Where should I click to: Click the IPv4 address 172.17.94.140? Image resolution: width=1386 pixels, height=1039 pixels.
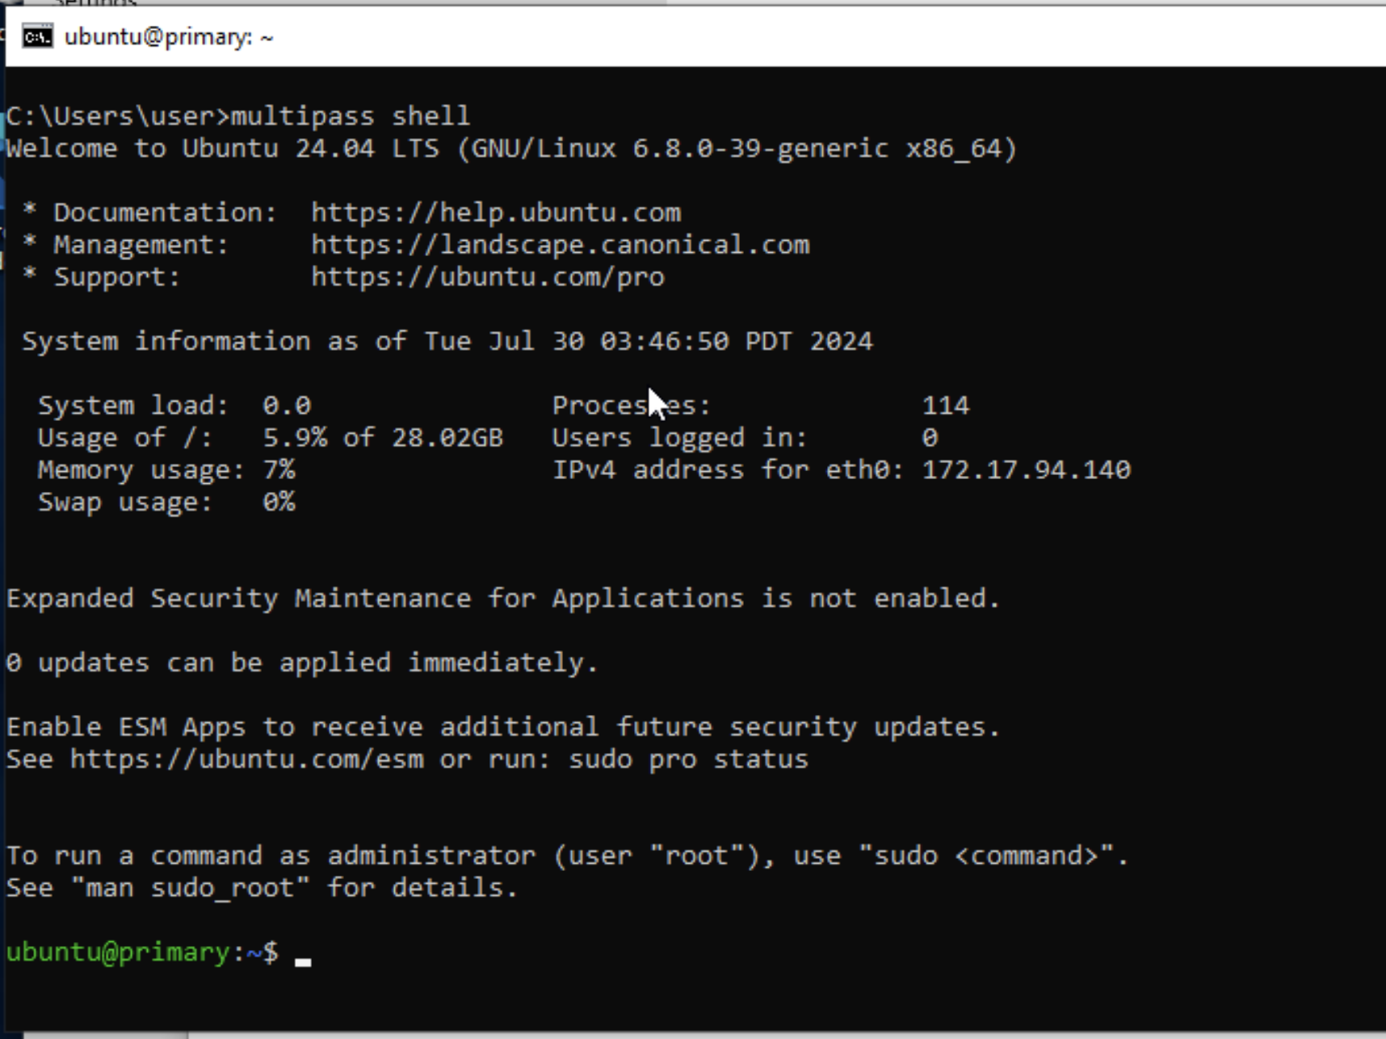[x=1026, y=470]
